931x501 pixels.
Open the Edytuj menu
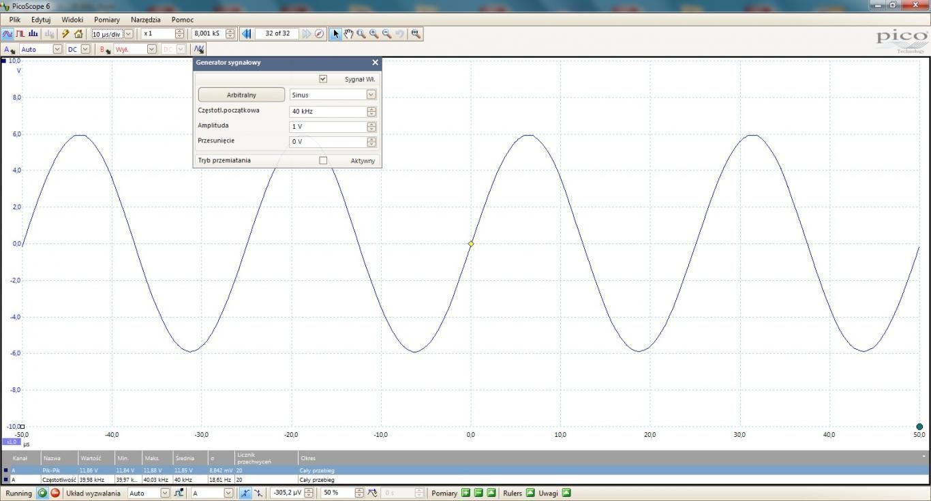41,20
